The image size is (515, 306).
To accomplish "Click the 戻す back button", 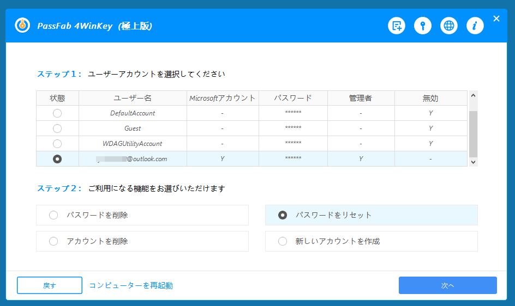I will pyautogui.click(x=50, y=285).
